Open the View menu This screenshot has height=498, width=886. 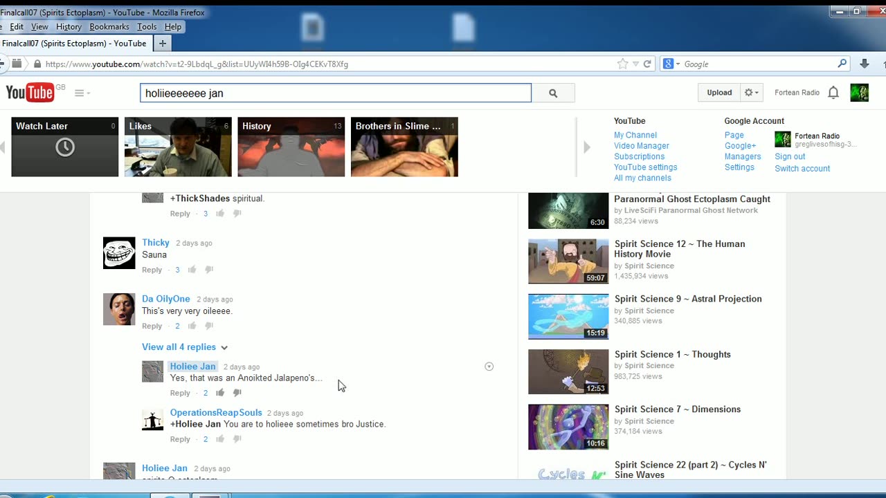point(39,27)
